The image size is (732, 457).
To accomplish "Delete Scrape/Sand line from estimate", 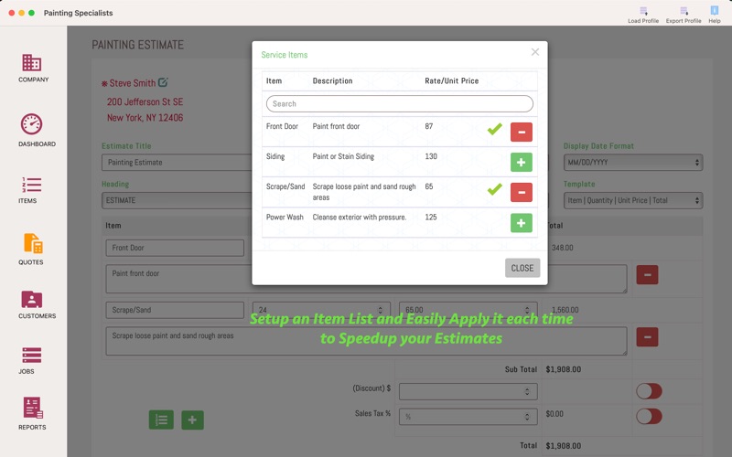I will 647,336.
